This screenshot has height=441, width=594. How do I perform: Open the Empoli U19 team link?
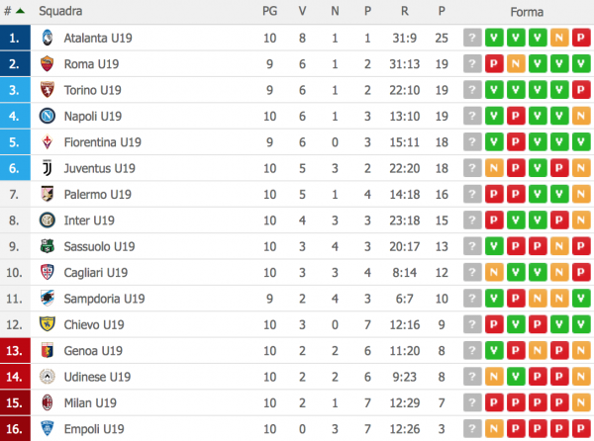95,428
